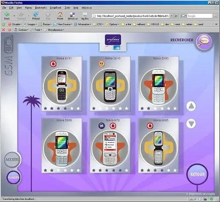Click the RECHERCHER label

(x=182, y=40)
